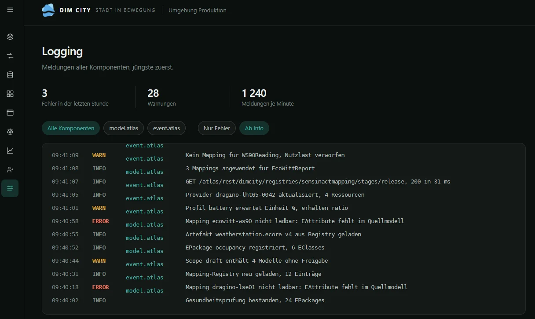Image resolution: width=535 pixels, height=319 pixels.
Task: Select timestamp 09:40:55 log row
Action: click(65, 234)
